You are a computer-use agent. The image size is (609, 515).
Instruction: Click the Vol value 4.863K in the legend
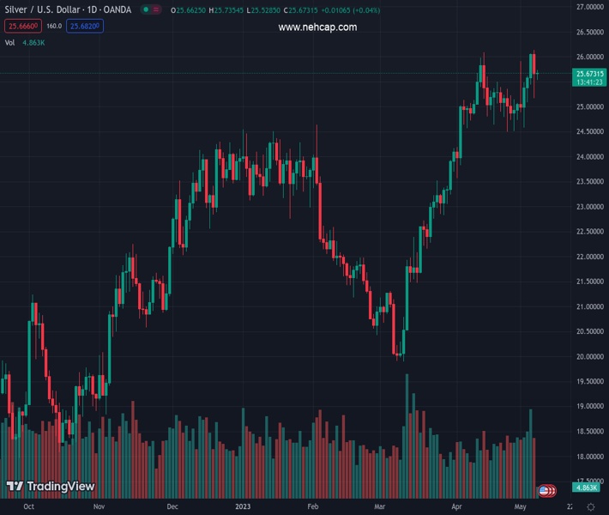coord(34,42)
